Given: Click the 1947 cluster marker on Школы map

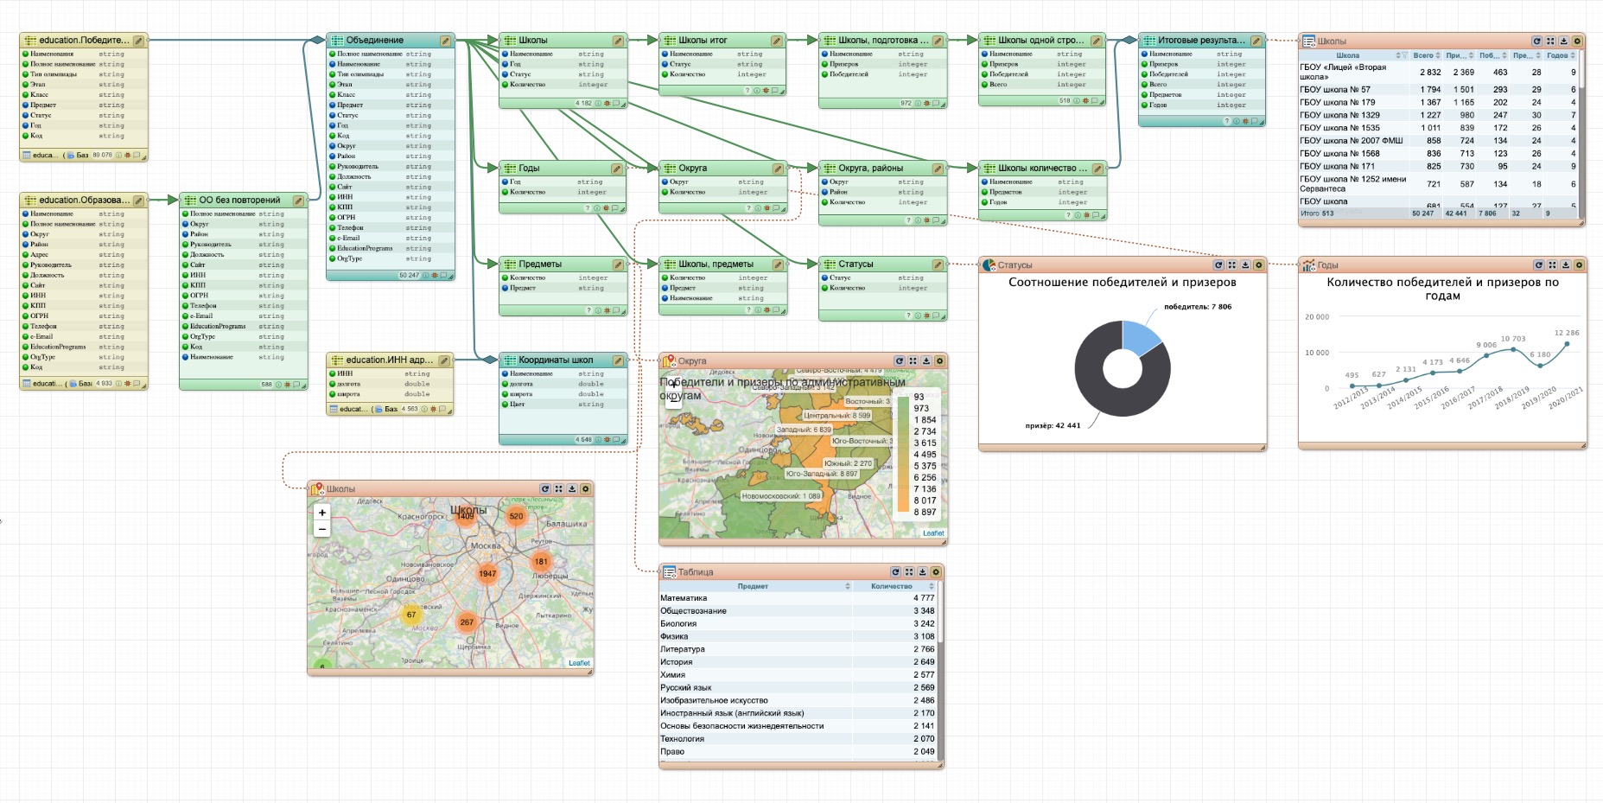Looking at the screenshot, I should coord(487,573).
